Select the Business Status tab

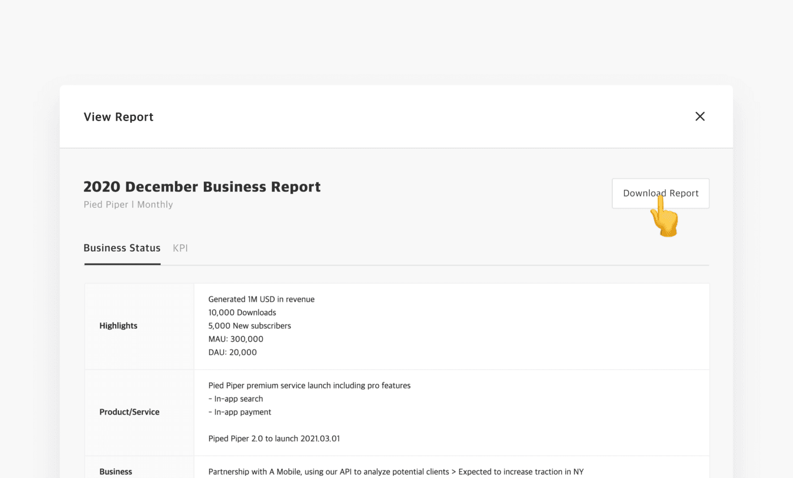click(x=122, y=248)
